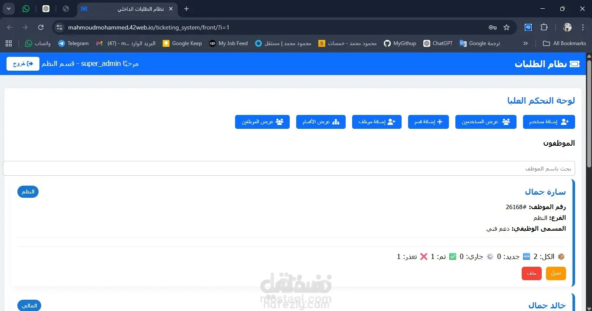
Task: Open the واتساب bookmark
Action: [38, 43]
